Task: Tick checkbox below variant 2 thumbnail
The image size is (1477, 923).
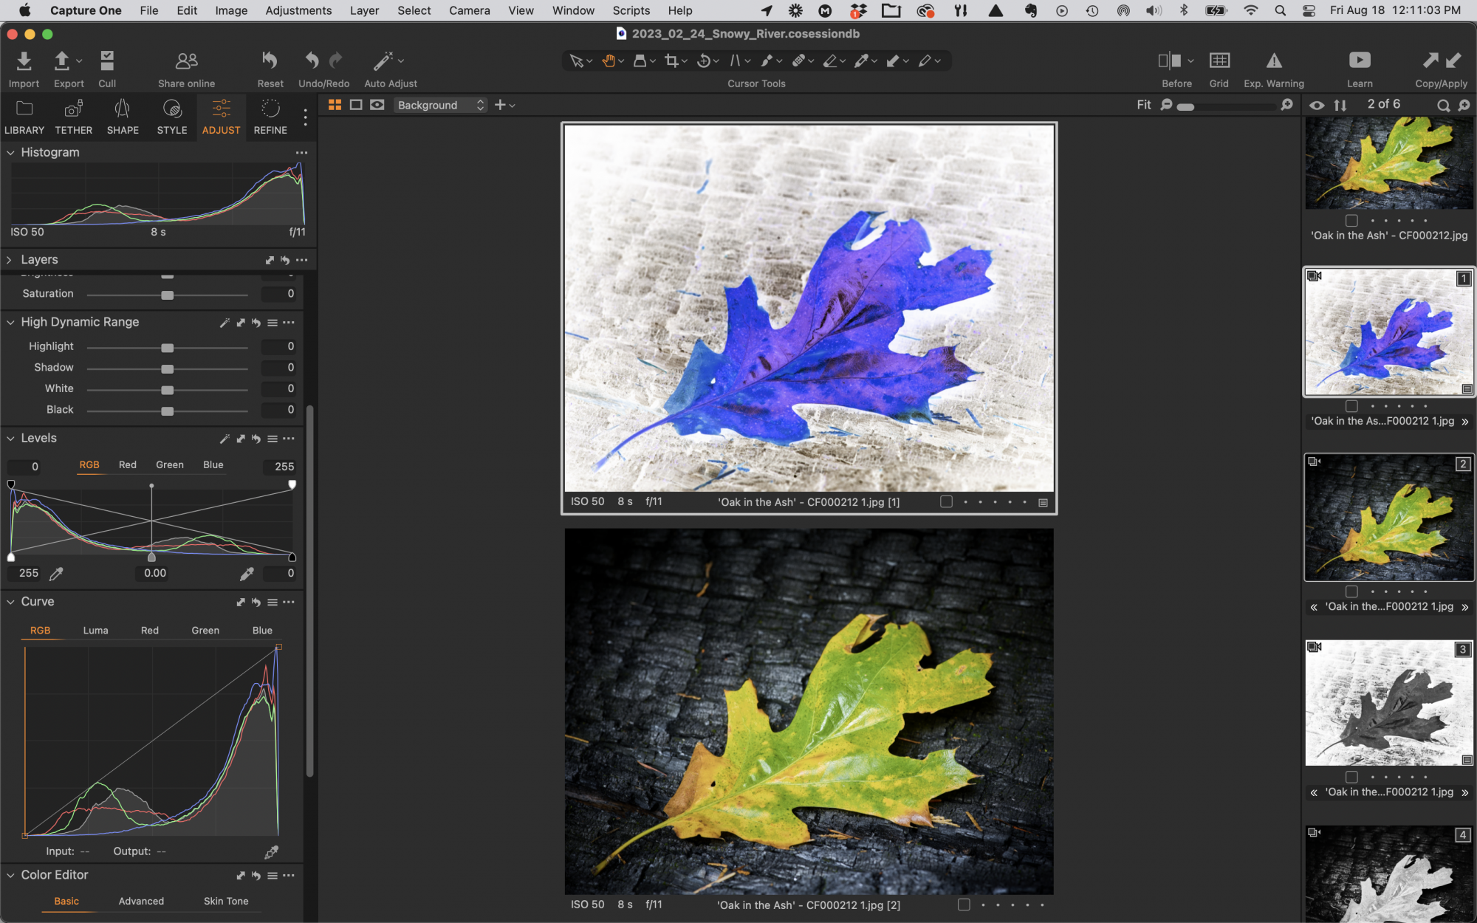Action: pos(1351,591)
